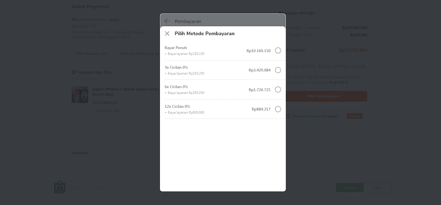Image resolution: width=441 pixels, height=205 pixels.
Task: Click the 2 Kupon badge
Action: point(354,116)
